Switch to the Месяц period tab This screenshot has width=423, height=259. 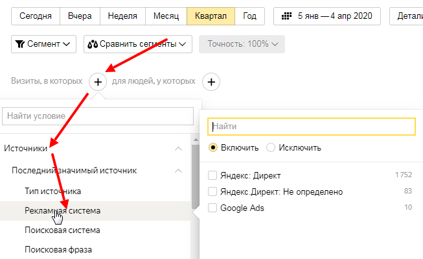pyautogui.click(x=166, y=16)
